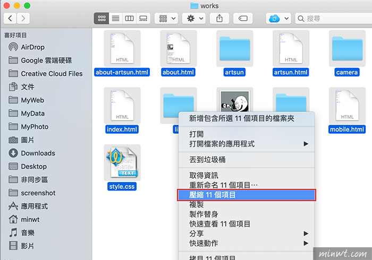Select the artsun folder icon
372x260 pixels.
(x=235, y=48)
